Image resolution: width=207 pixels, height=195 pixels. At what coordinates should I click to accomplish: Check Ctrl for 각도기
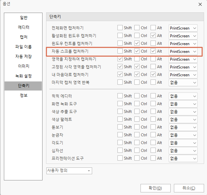137,142
